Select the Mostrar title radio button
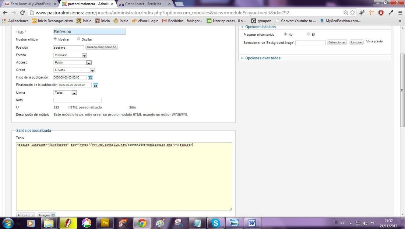The height and width of the screenshot is (229, 405). pos(55,39)
